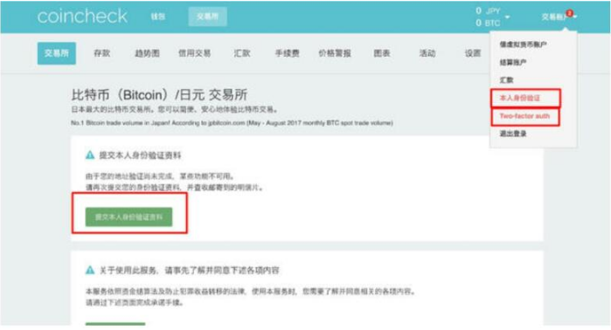Expand the JPY/BTC balance dropdown

(507, 17)
